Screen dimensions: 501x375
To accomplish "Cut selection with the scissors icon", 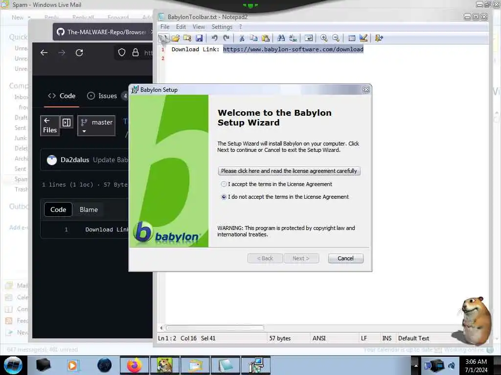I will coord(242,38).
